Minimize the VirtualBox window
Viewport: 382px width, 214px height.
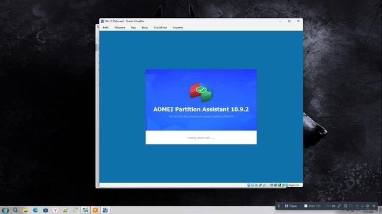(280, 21)
